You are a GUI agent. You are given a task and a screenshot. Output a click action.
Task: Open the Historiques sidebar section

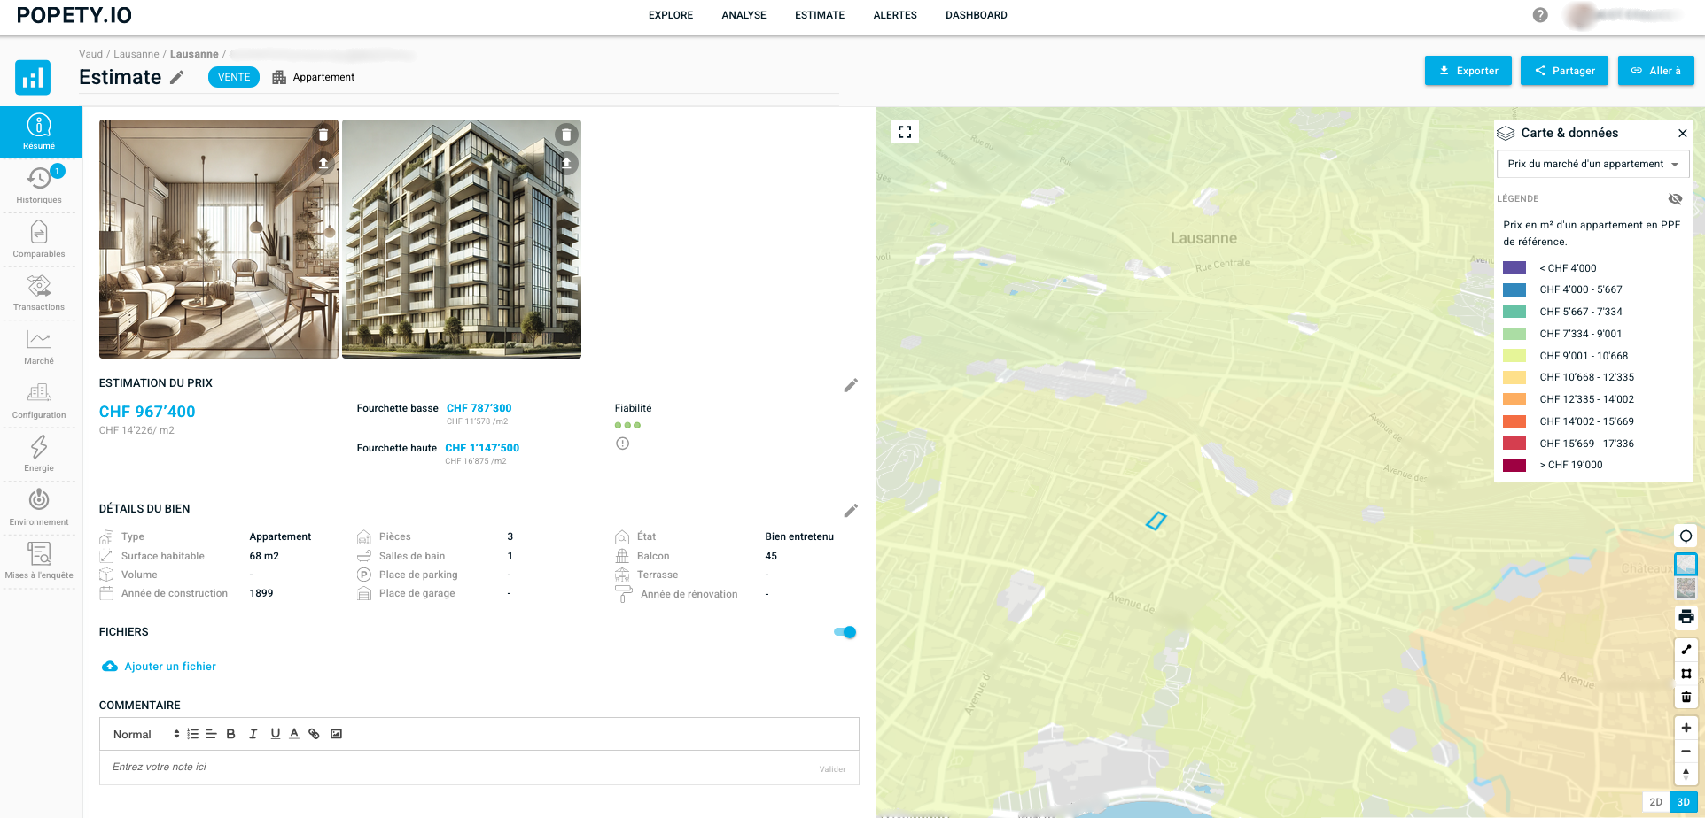[39, 185]
